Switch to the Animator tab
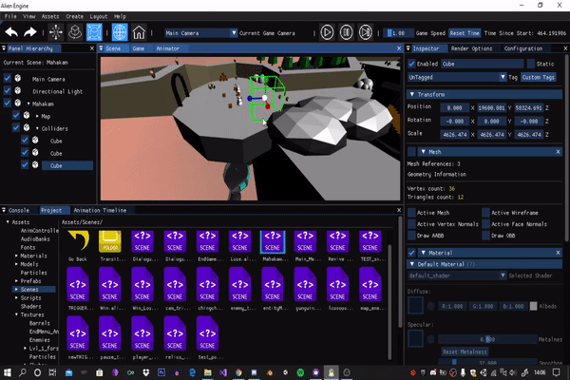 (167, 48)
